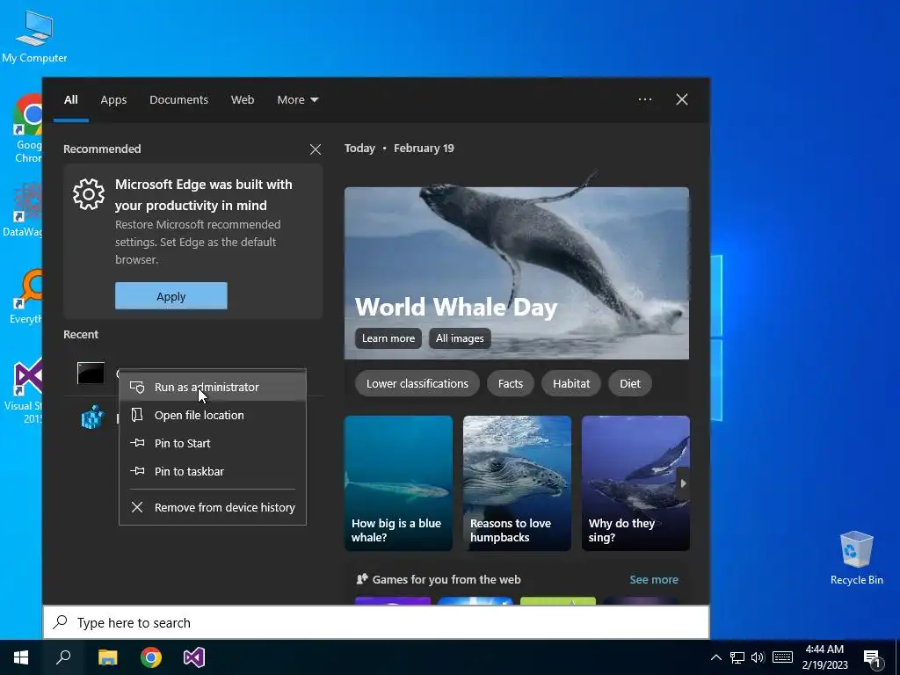The image size is (900, 675).
Task: Click the settings gear in Recommended card
Action: click(x=89, y=194)
